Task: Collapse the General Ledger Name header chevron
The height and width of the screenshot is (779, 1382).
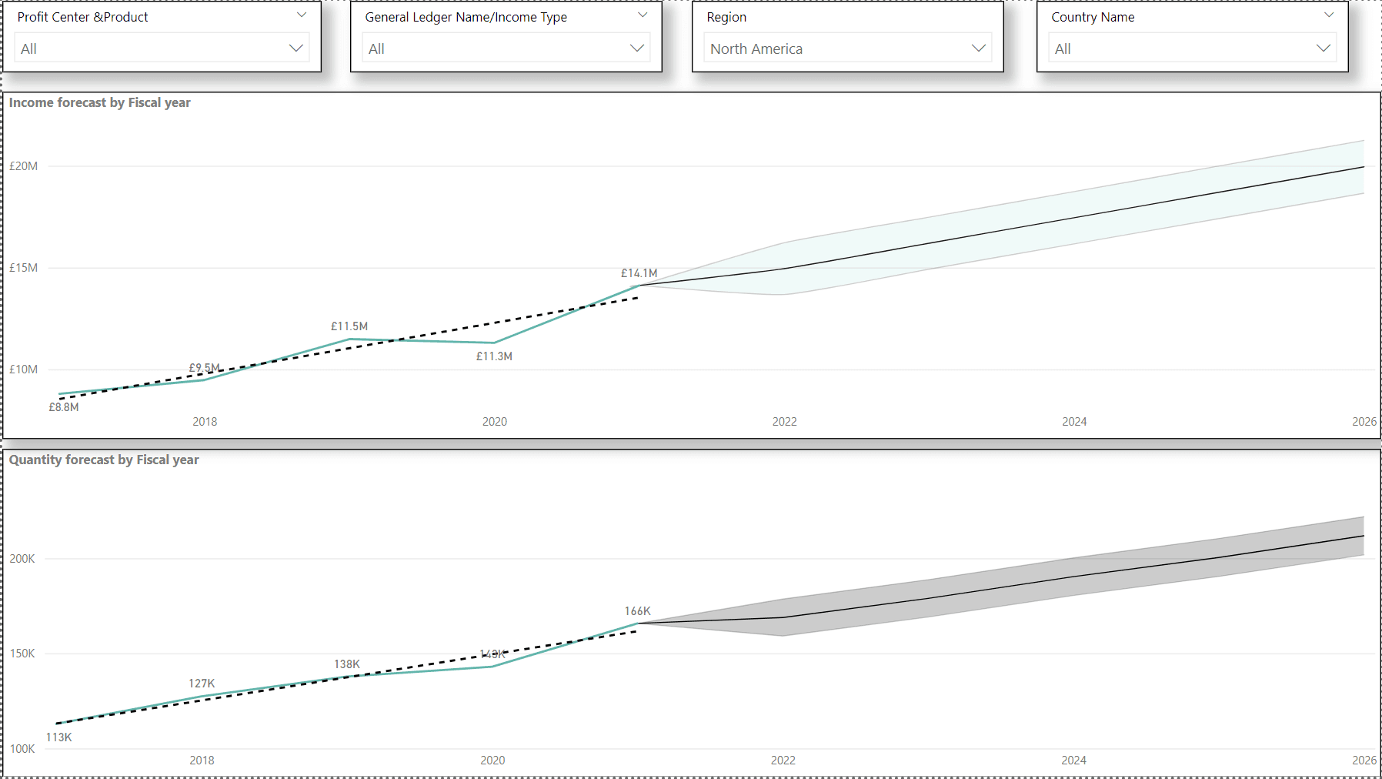Action: click(643, 15)
